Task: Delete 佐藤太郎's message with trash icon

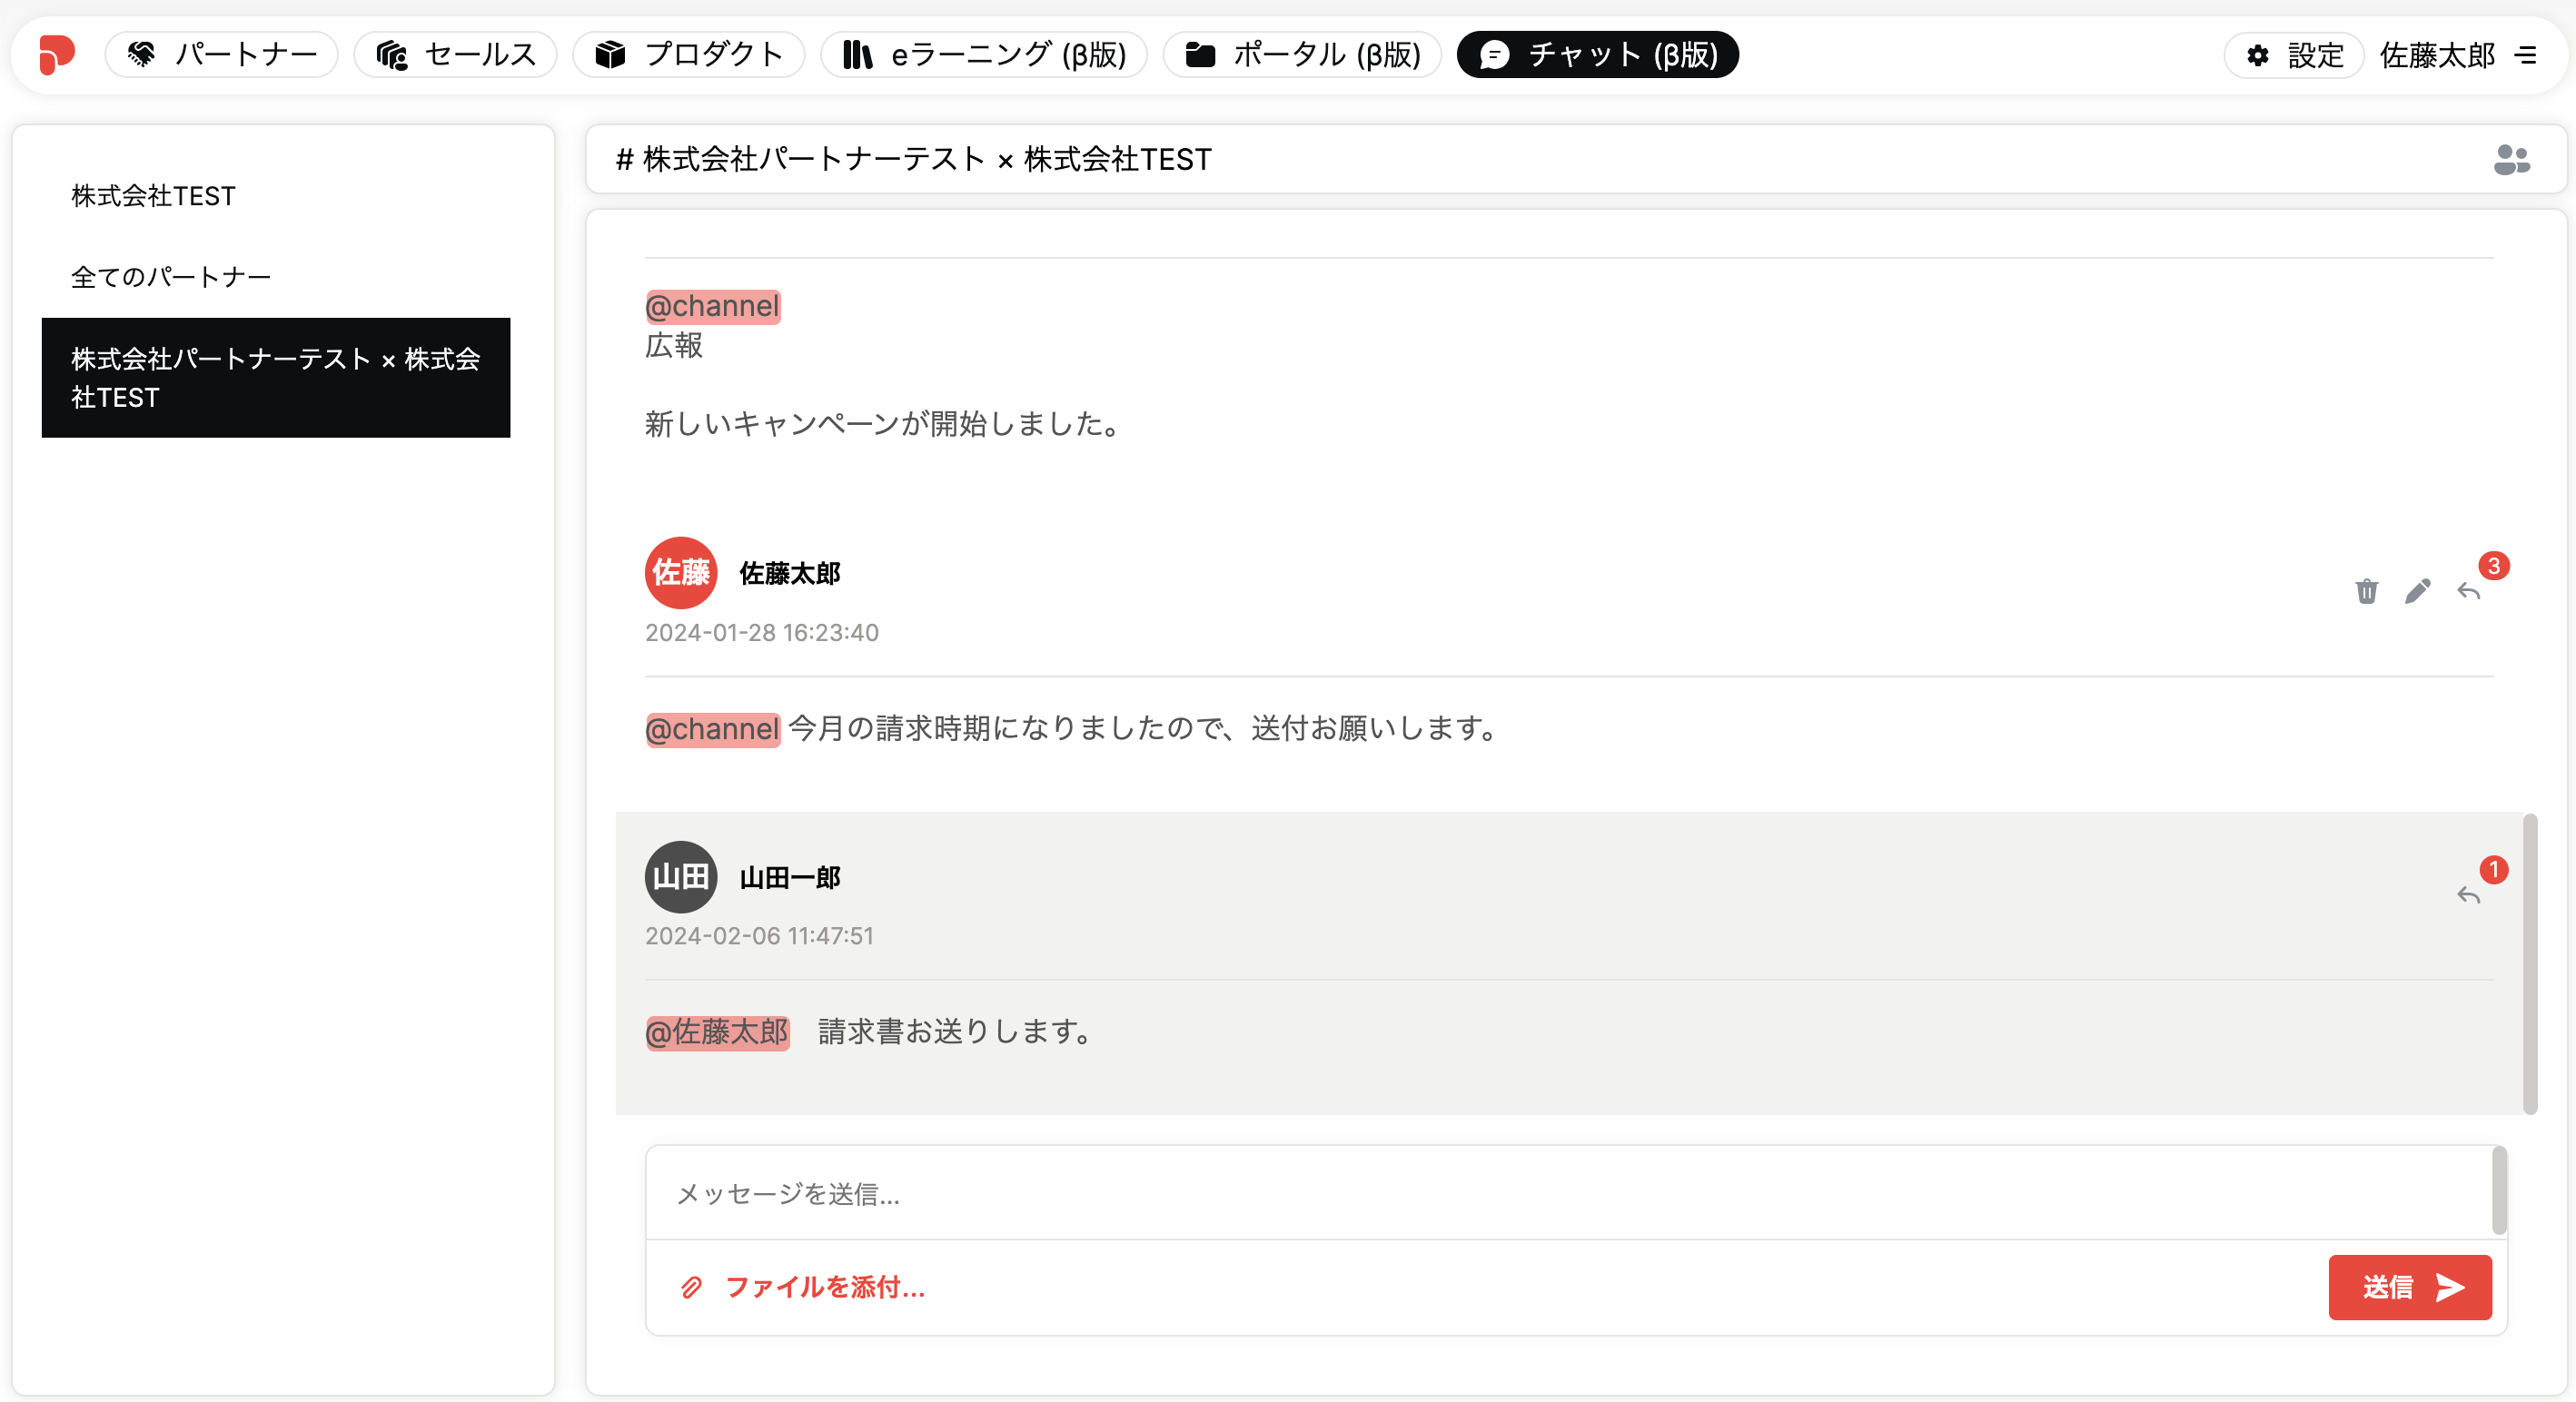Action: [x=2367, y=591]
